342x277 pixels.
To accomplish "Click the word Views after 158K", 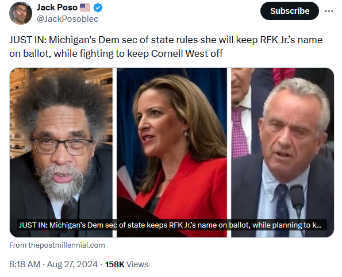I will coord(137,264).
